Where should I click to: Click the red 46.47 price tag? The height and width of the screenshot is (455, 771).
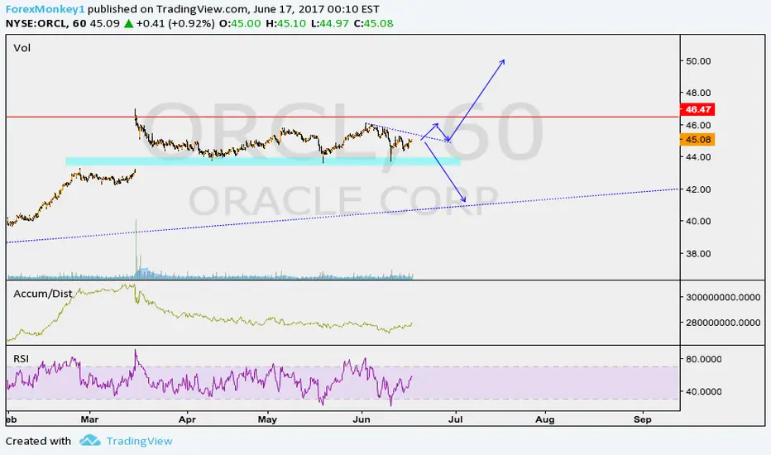(697, 109)
